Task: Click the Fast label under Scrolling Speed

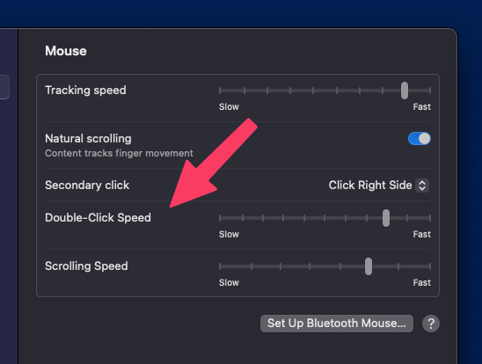Action: coord(422,282)
